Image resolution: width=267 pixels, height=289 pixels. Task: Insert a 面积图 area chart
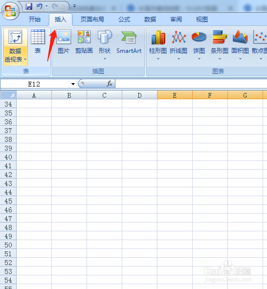(x=240, y=42)
